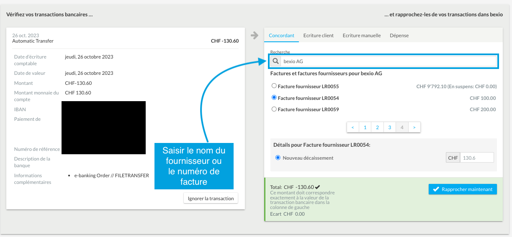Screen dimensions: 512x237
Task: Click the search magnifier icon in Recherche
Action: pos(275,61)
